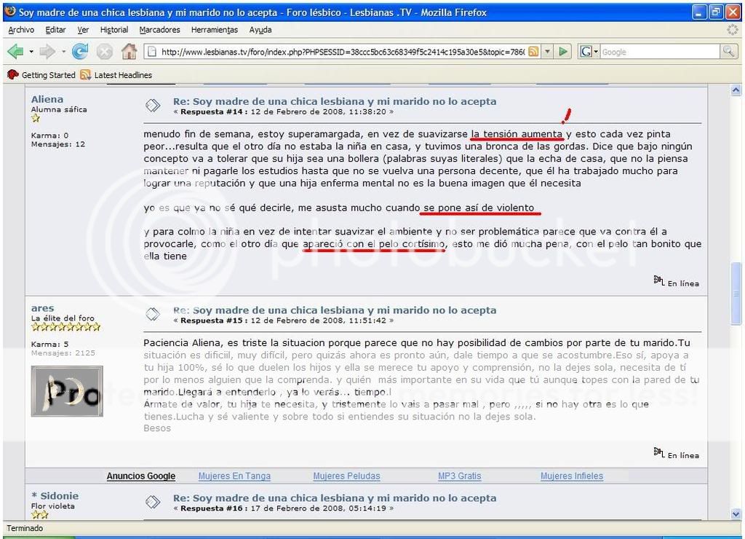Viewport: 745px width, 539px height.
Task: Open the Latest Headlines feed bookmark
Action: [116, 75]
